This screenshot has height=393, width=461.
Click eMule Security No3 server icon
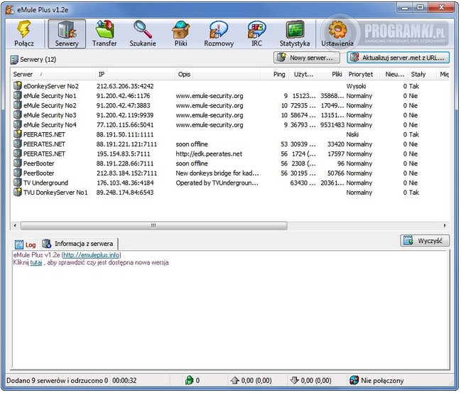pyautogui.click(x=18, y=114)
